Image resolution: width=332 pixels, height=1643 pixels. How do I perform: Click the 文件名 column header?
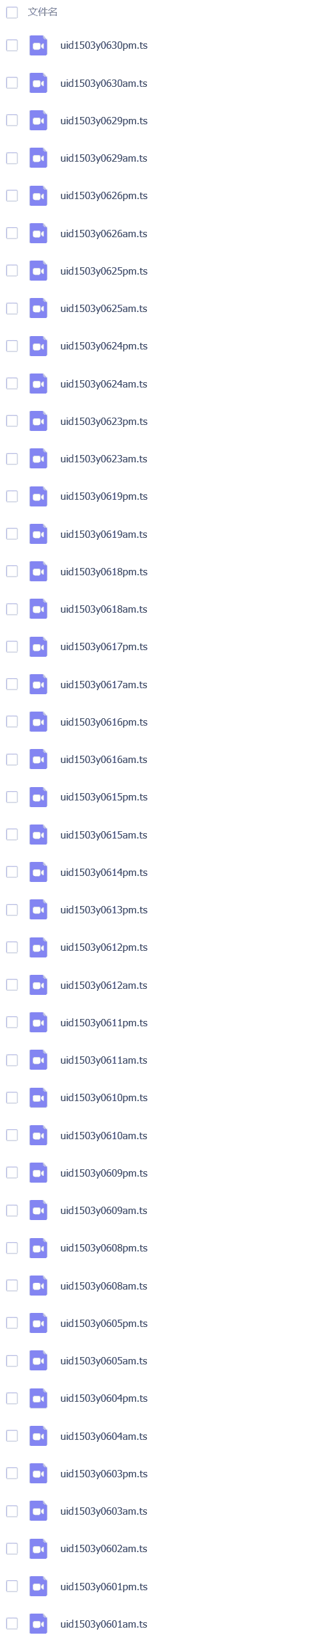click(43, 12)
